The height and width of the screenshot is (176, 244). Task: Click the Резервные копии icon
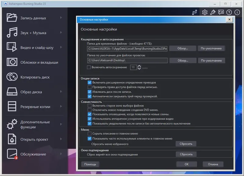(12, 106)
